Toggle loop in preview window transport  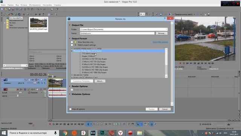[x=184, y=63]
